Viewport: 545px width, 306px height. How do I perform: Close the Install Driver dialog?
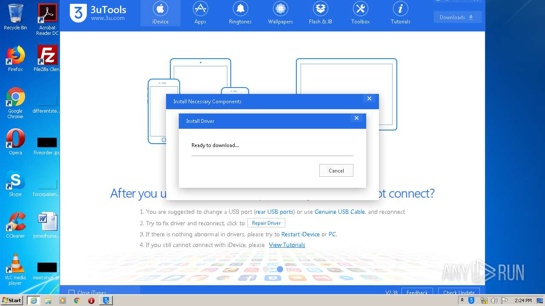(x=356, y=118)
